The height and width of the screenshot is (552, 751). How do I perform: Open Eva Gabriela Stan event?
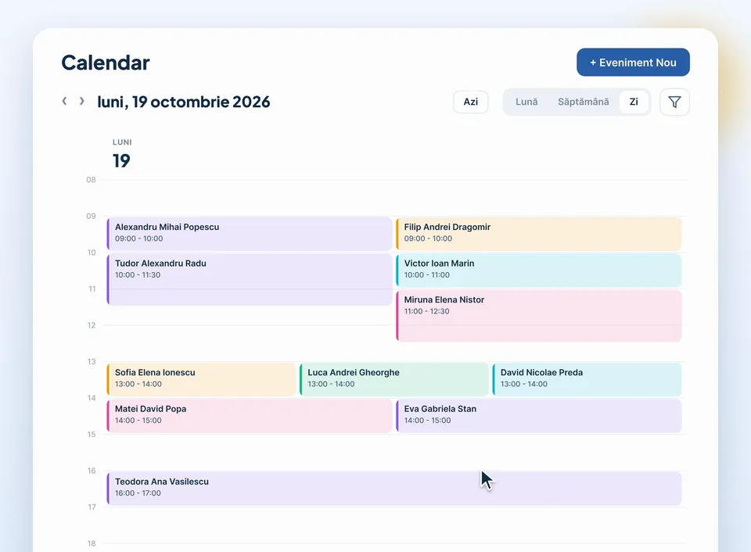click(538, 415)
